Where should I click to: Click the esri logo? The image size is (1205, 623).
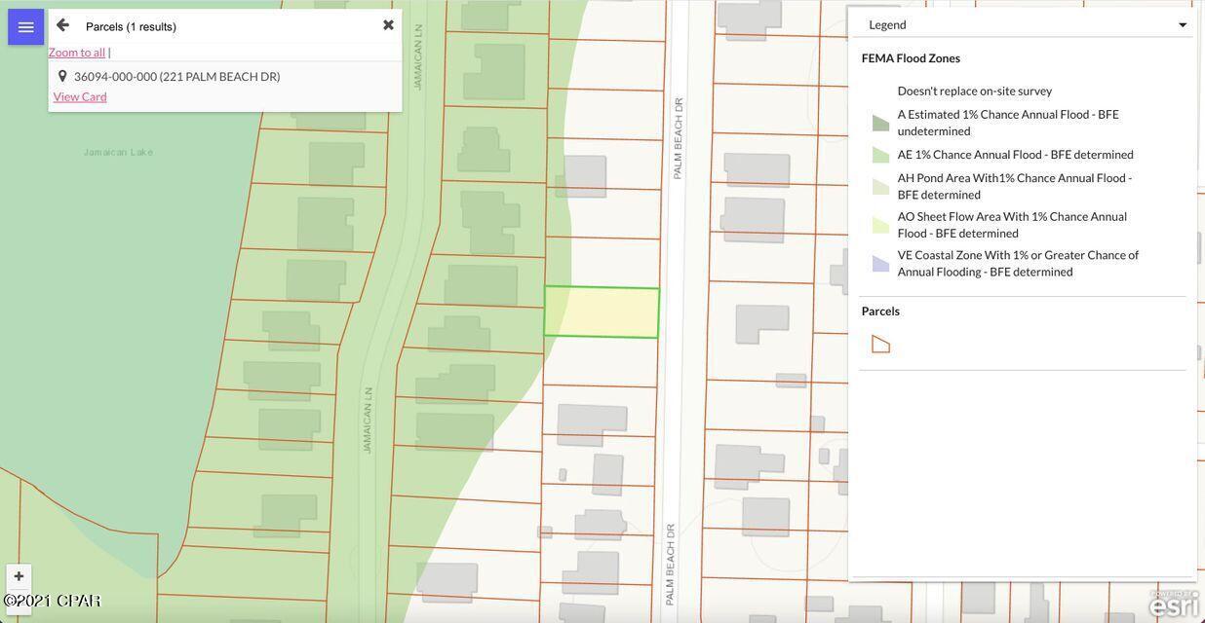point(1173,604)
